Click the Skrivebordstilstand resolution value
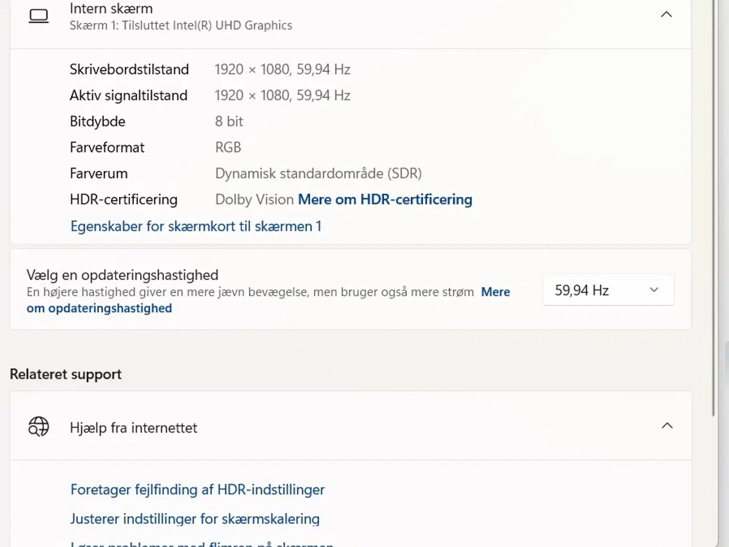The image size is (729, 547). click(x=282, y=70)
